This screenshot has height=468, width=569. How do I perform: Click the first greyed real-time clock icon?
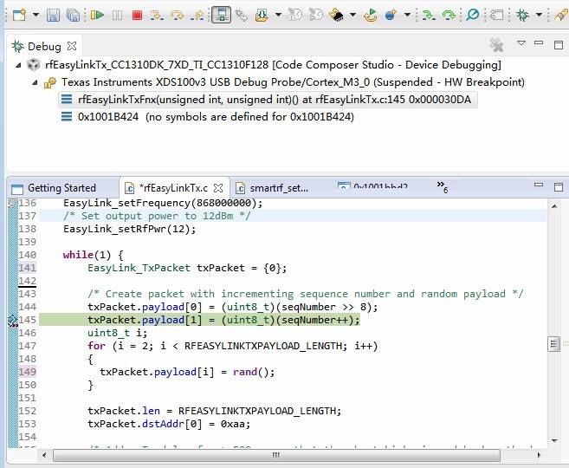point(295,16)
